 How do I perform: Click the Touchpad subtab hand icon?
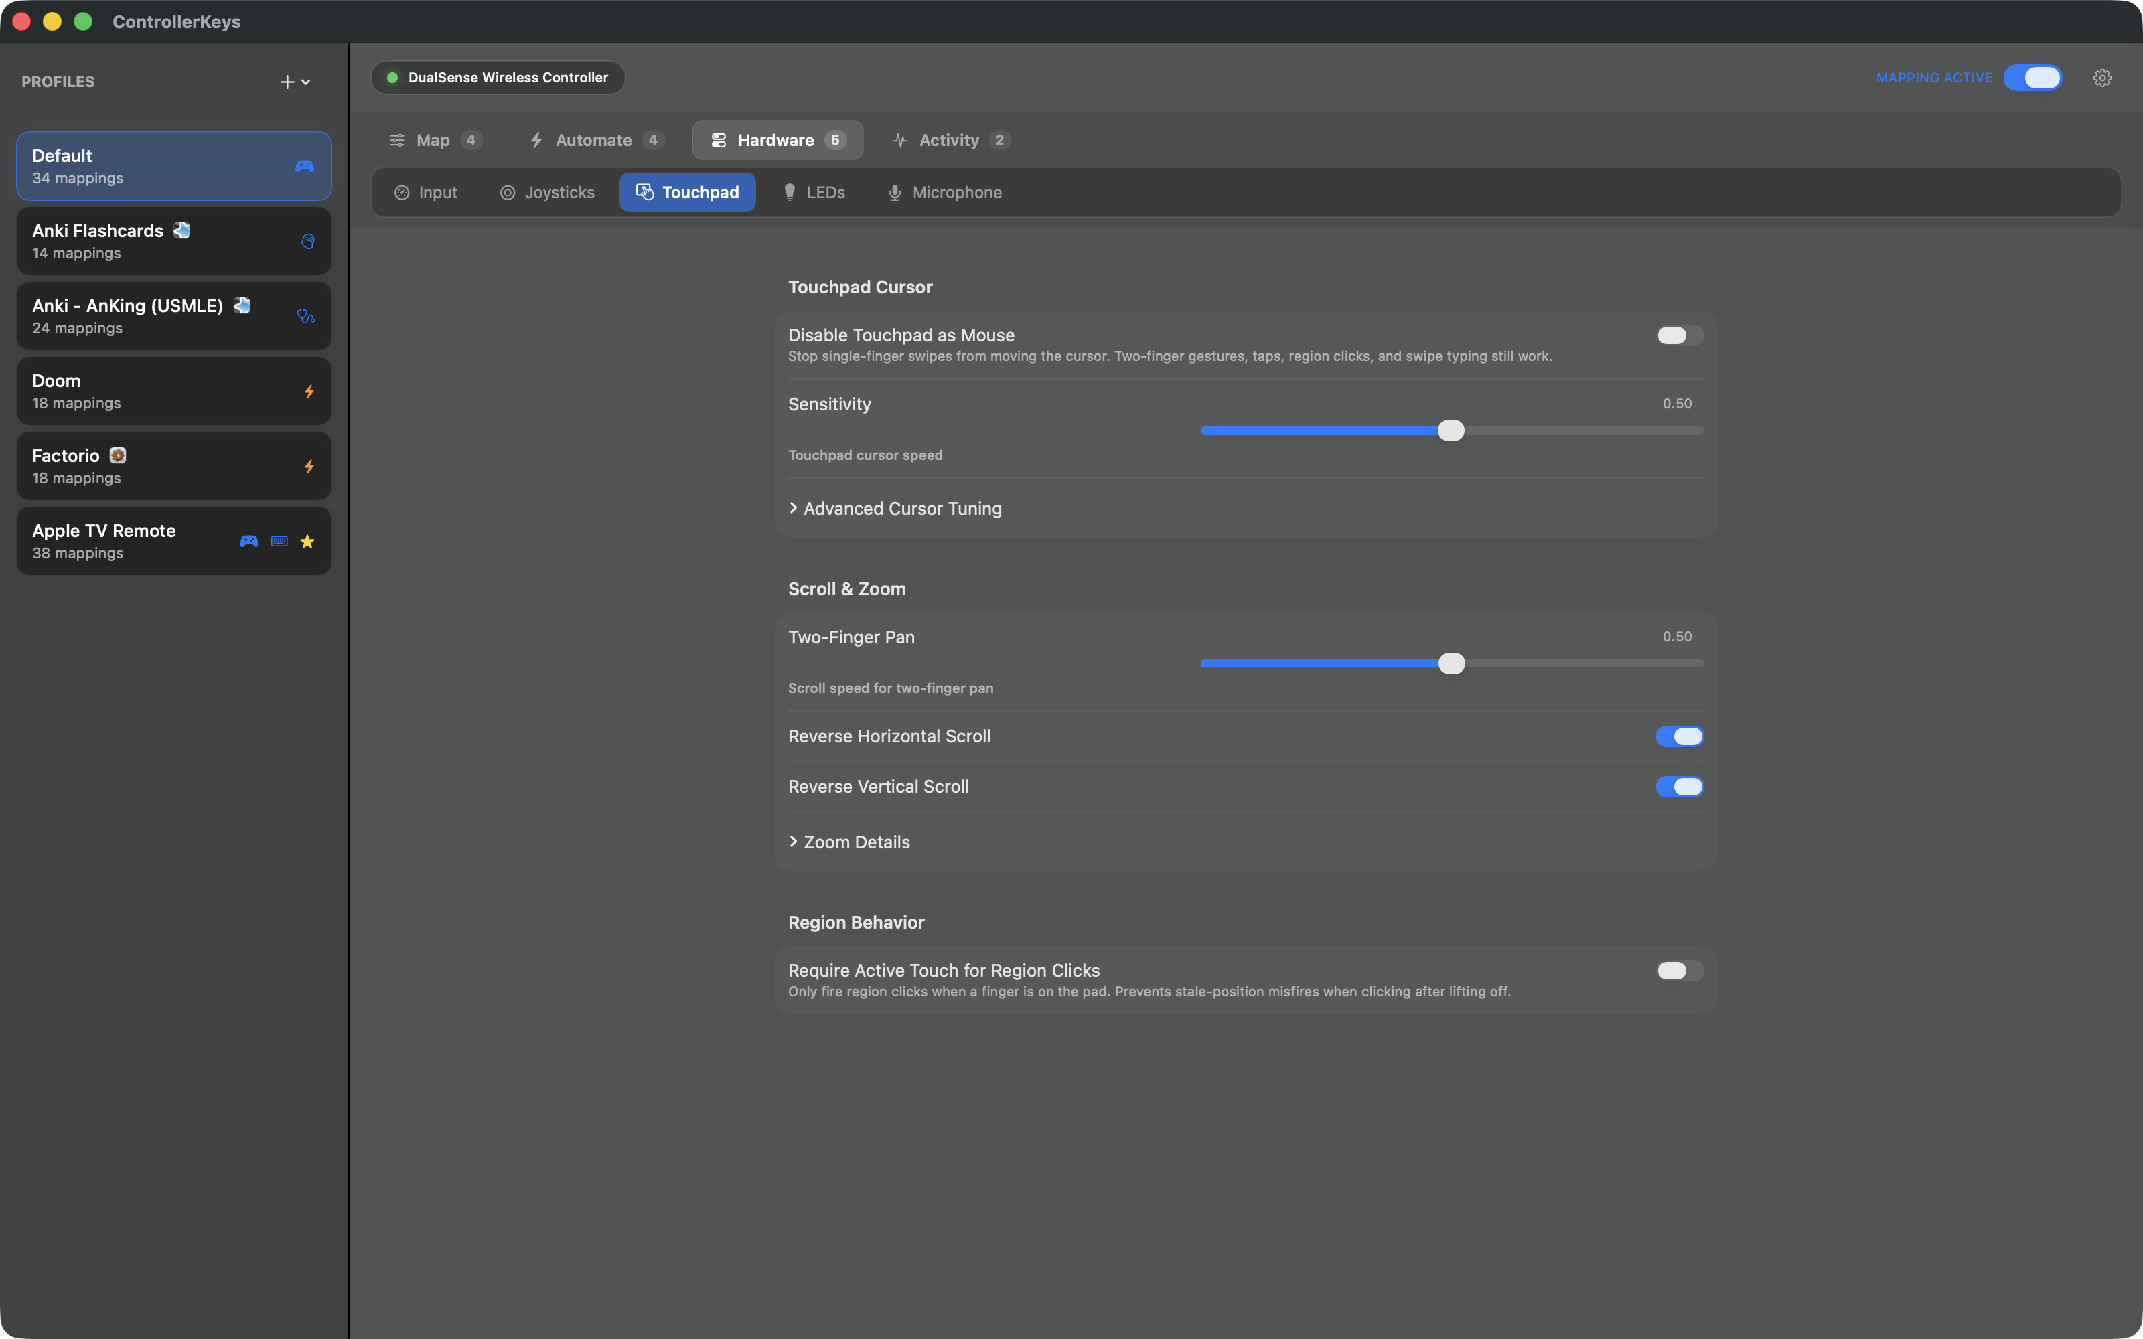pos(645,192)
